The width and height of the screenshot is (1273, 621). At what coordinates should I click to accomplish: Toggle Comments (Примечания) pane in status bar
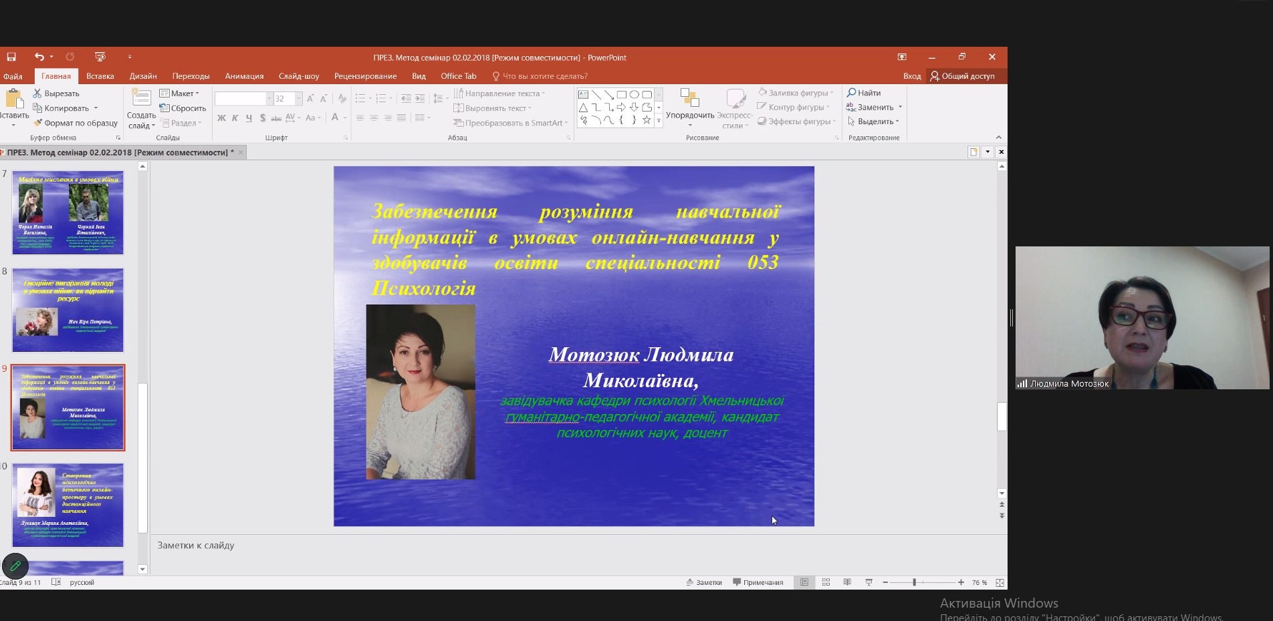(x=758, y=582)
